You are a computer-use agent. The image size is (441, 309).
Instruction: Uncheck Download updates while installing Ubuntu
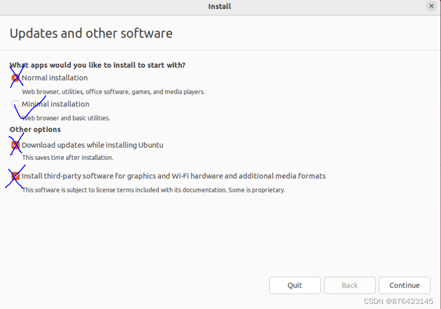click(15, 145)
